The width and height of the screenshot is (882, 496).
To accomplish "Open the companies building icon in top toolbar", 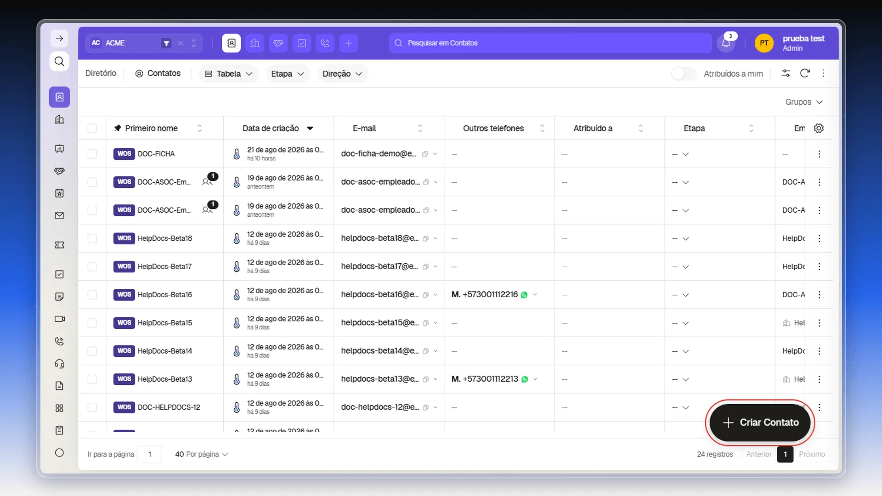I will (254, 43).
